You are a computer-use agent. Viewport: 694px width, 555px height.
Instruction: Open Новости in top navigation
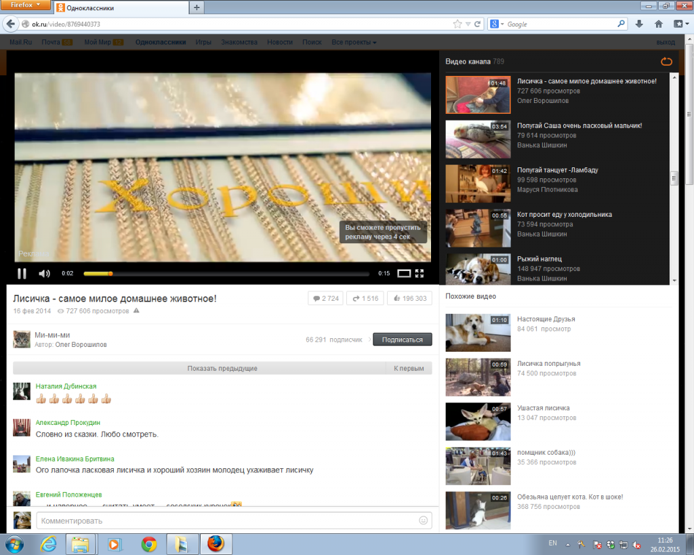(280, 42)
